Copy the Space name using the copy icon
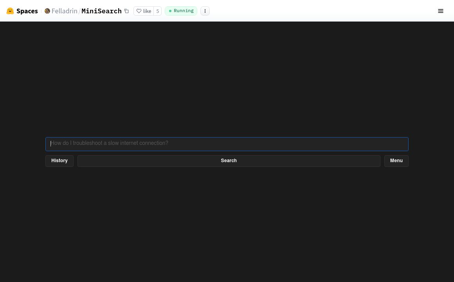 126,11
